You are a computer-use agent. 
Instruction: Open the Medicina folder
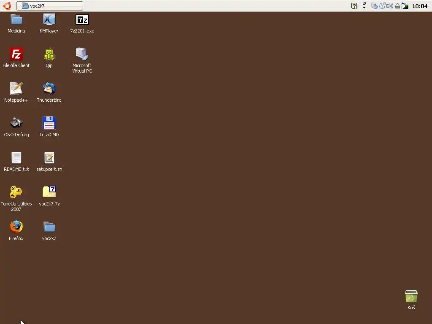click(16, 19)
